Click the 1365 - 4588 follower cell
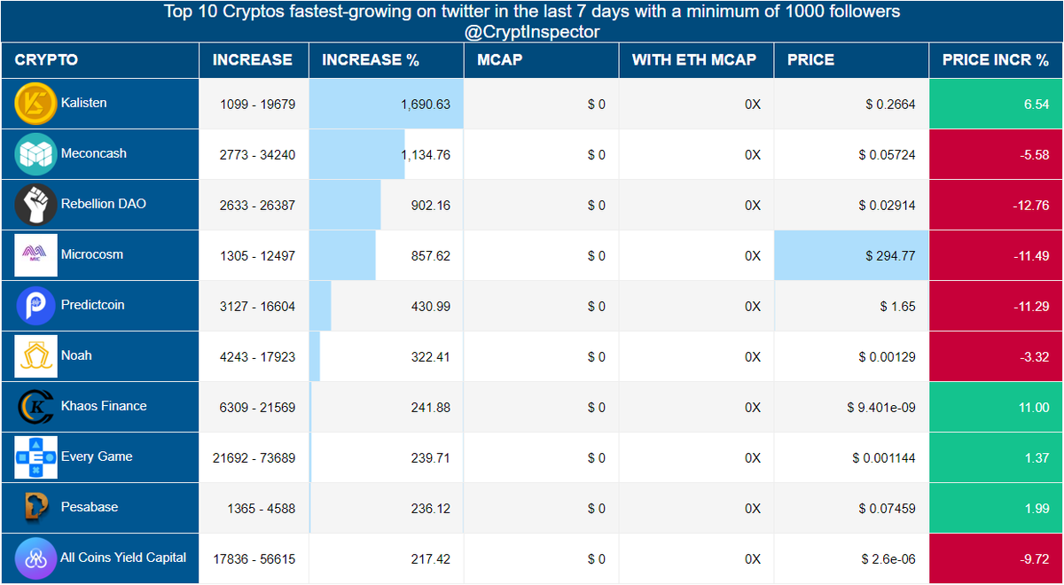The height and width of the screenshot is (585, 1064). (254, 508)
